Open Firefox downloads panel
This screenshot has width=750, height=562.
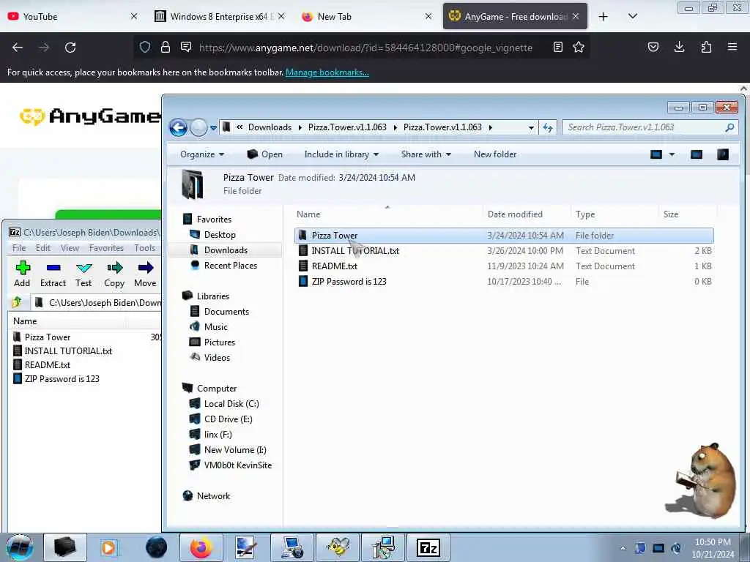tap(679, 47)
